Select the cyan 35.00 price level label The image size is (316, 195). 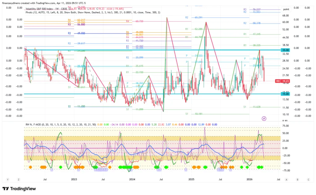point(285,50)
